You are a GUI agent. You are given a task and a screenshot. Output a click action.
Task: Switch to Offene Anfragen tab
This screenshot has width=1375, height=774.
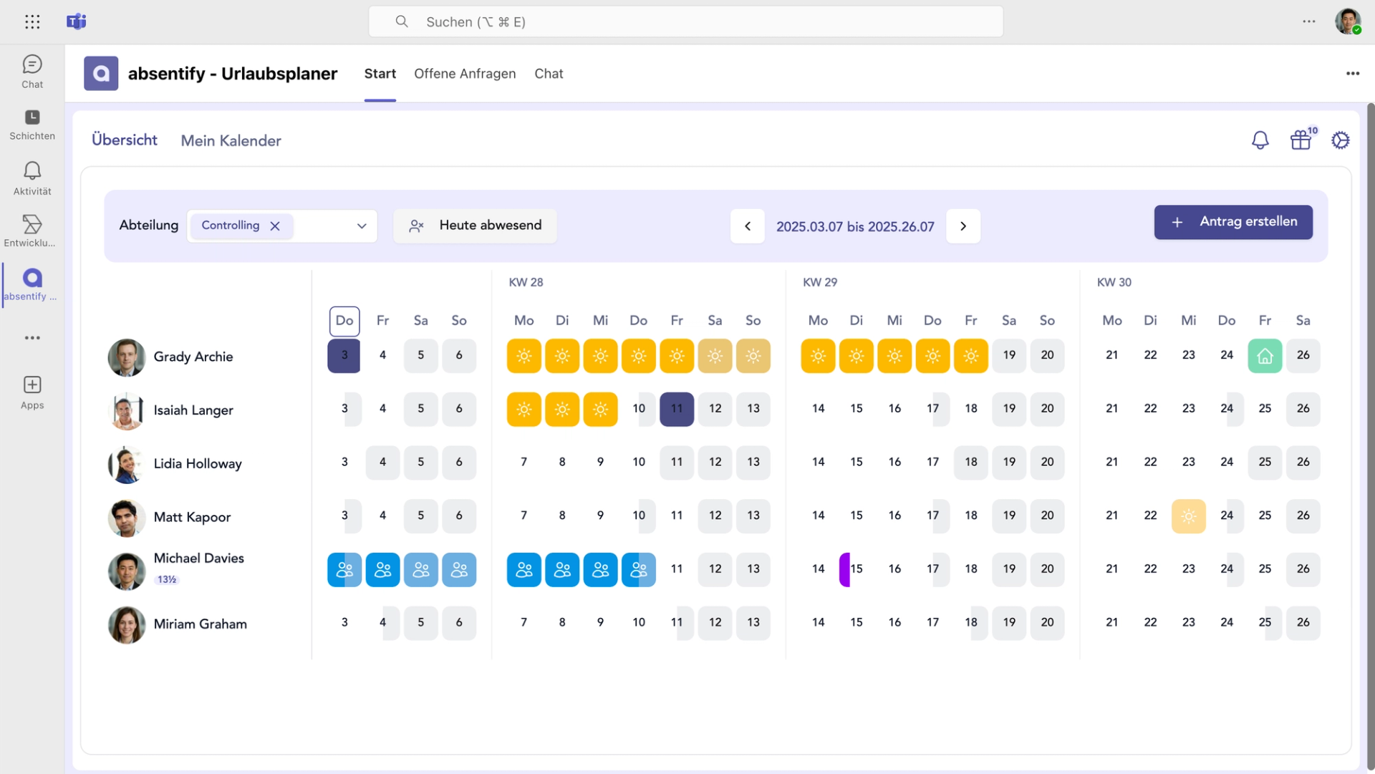click(465, 74)
